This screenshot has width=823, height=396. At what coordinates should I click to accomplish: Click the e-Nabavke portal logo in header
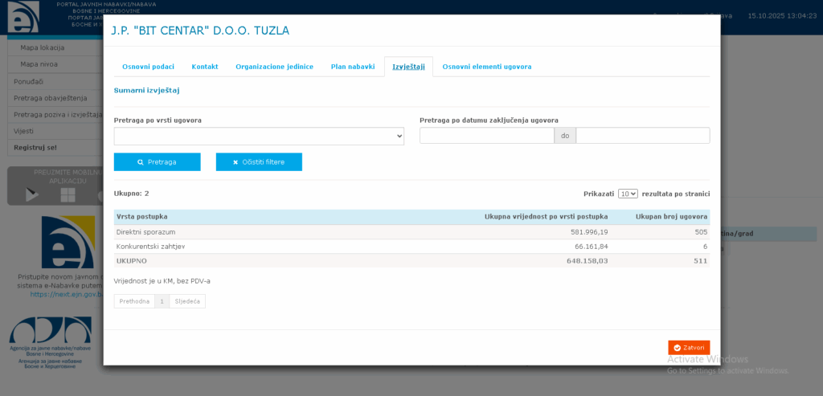[23, 18]
